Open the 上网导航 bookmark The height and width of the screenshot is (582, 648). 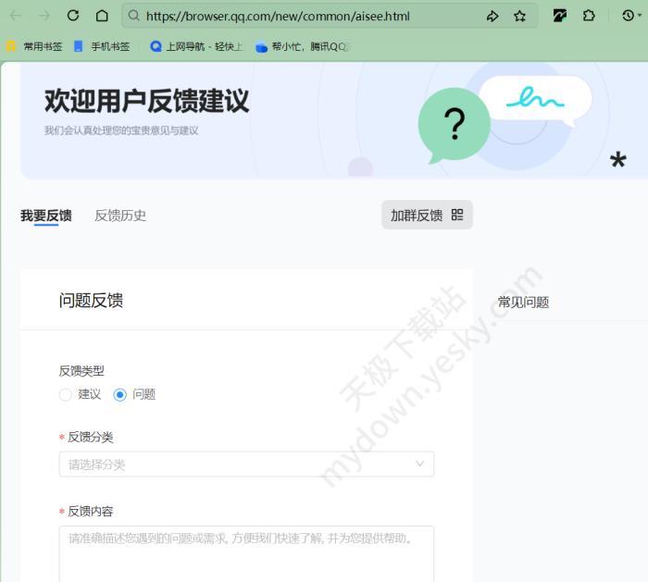tap(196, 46)
